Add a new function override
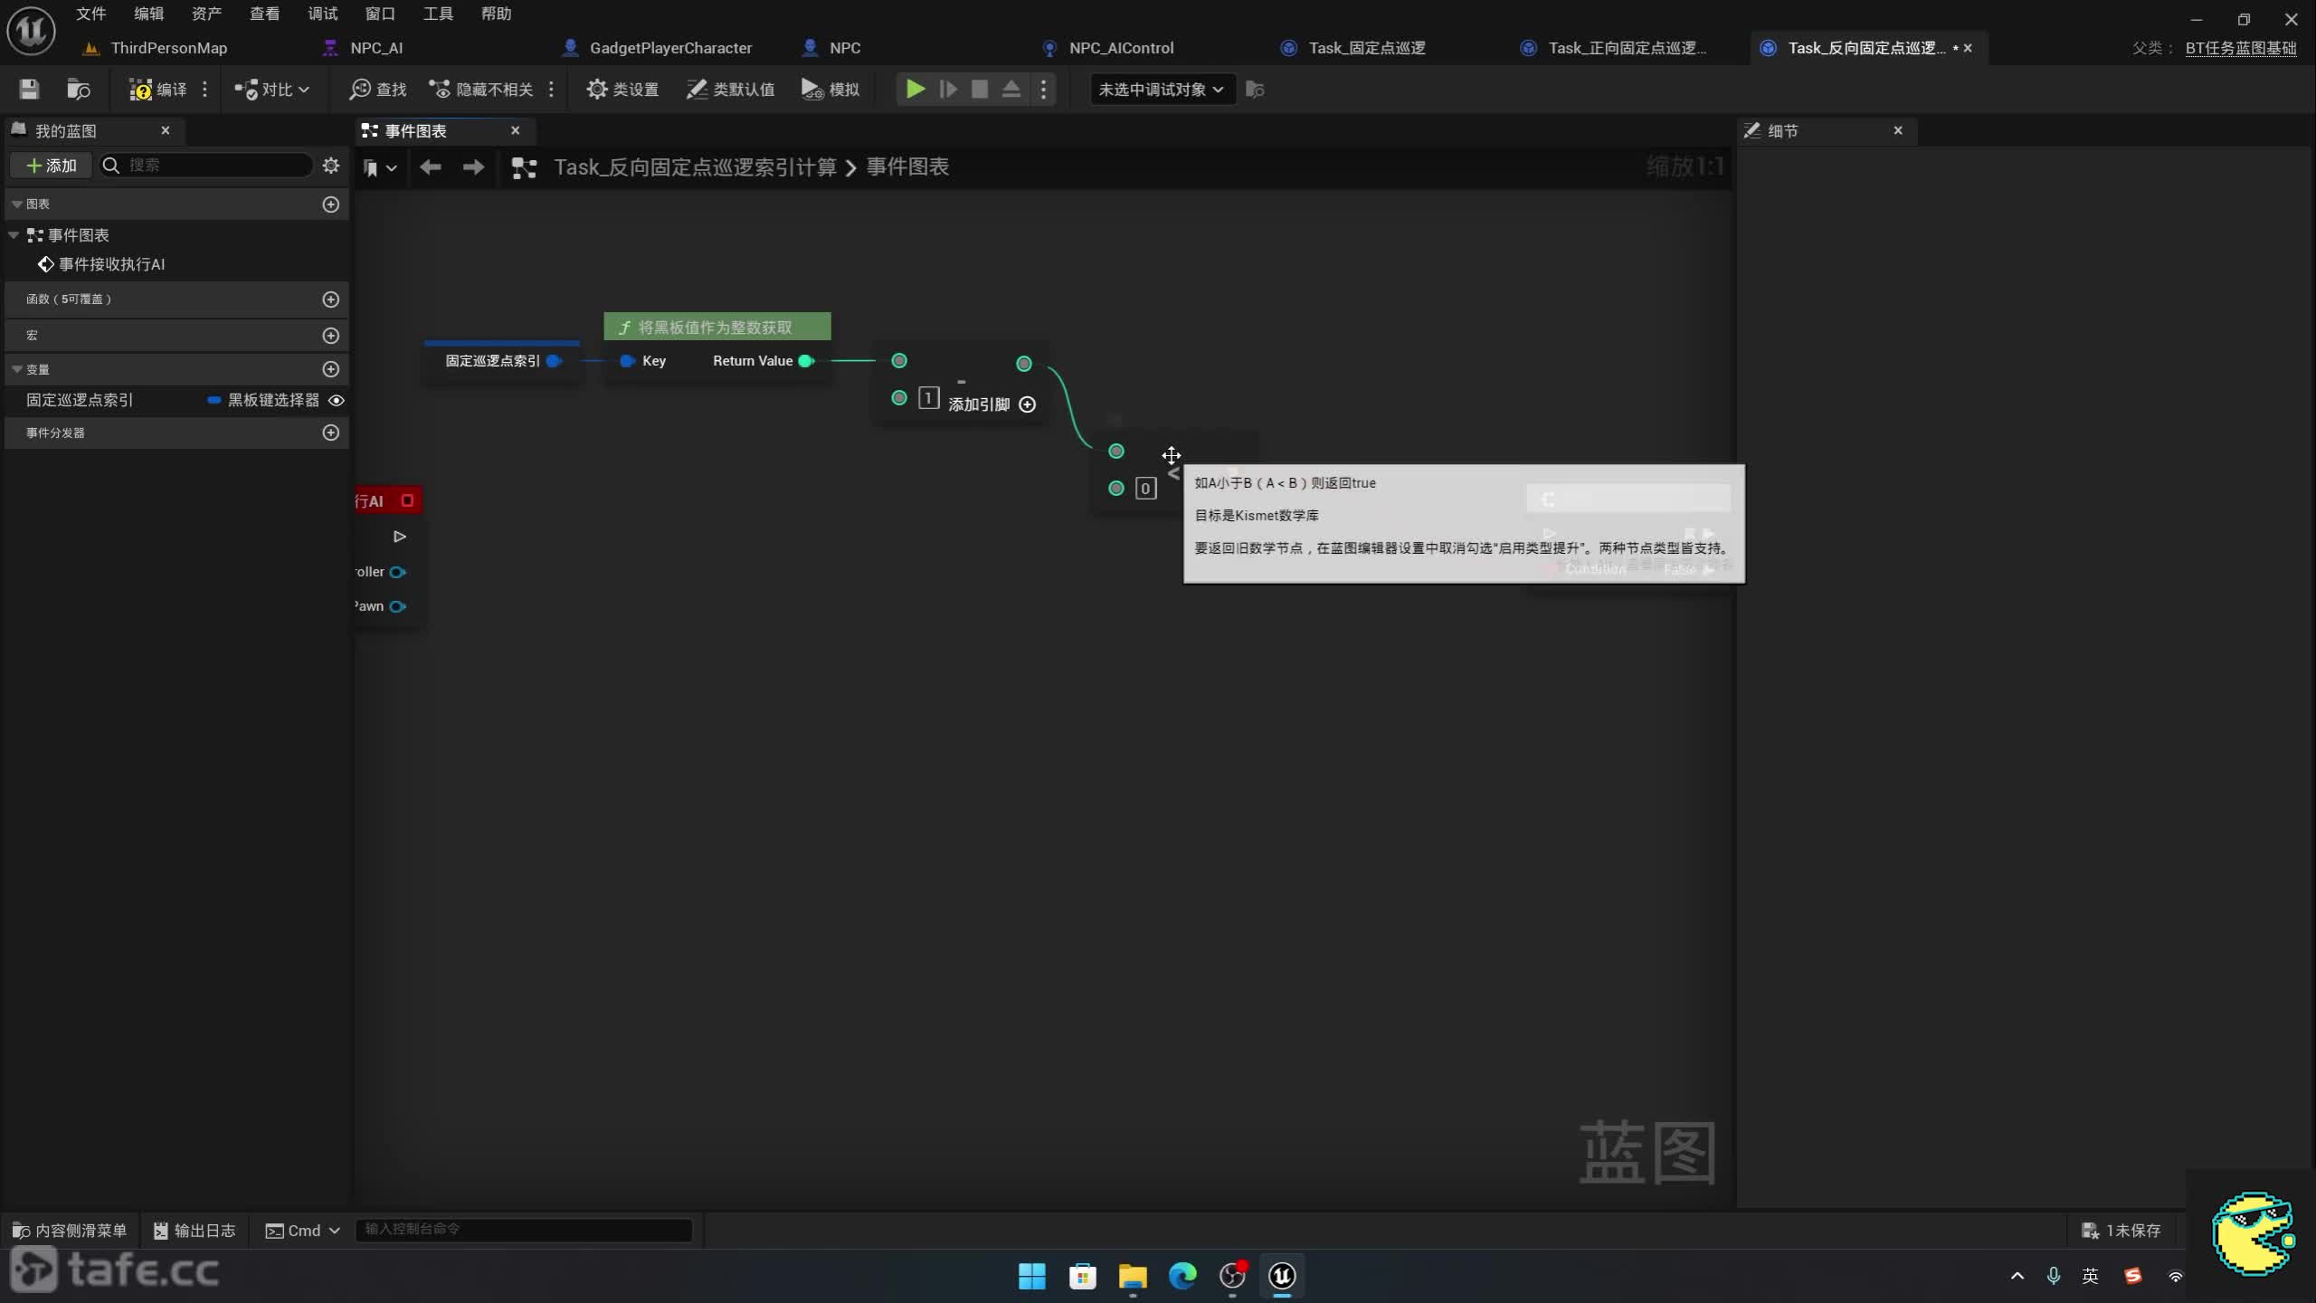This screenshot has height=1303, width=2316. pos(331,300)
